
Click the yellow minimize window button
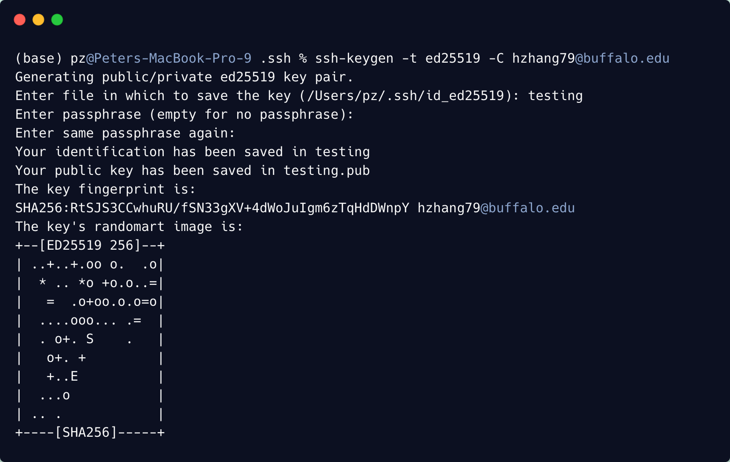tap(38, 20)
